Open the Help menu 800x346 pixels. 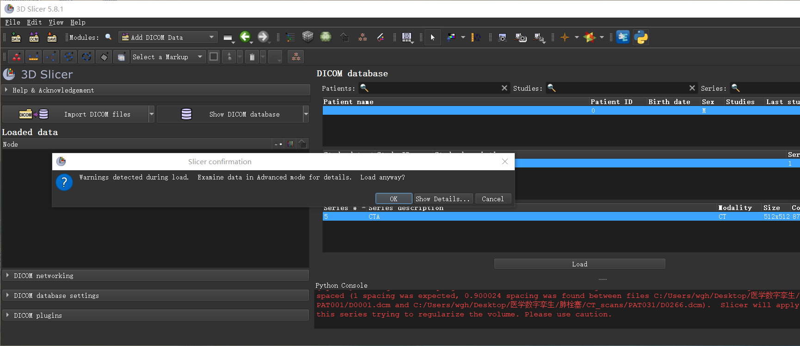(78, 22)
